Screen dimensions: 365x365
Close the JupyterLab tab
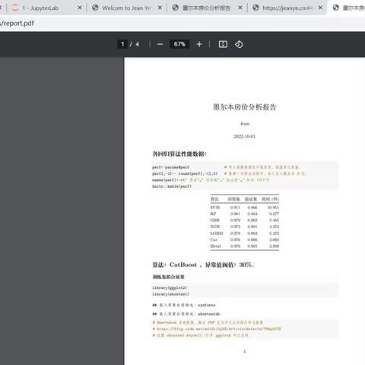coord(80,8)
